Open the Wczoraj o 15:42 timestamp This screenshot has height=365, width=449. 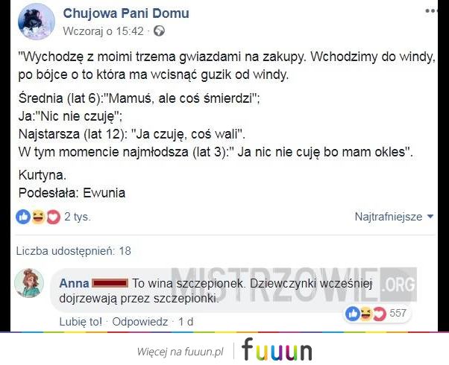[103, 31]
